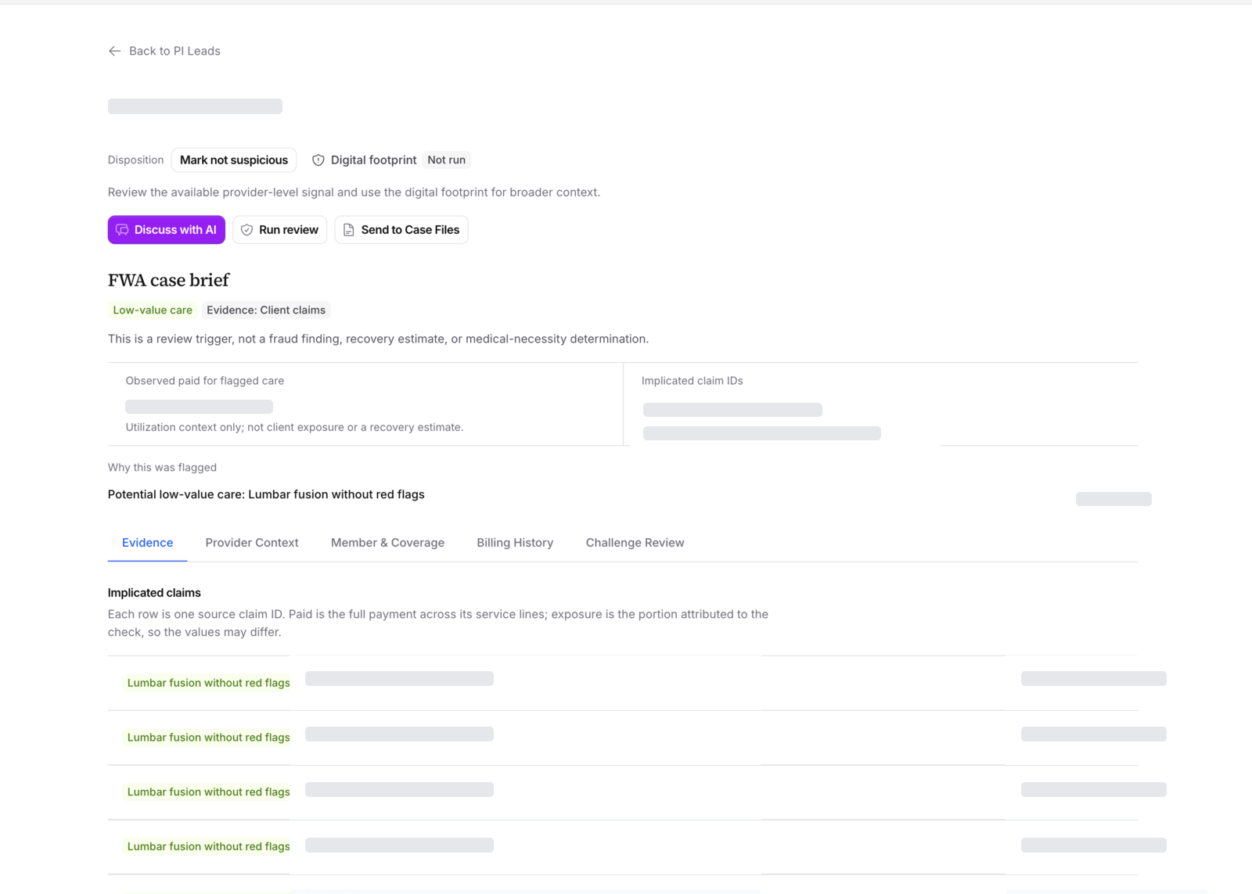This screenshot has height=894, width=1252.
Task: Select the third Lumbar fusion claim row
Action: pos(623,792)
